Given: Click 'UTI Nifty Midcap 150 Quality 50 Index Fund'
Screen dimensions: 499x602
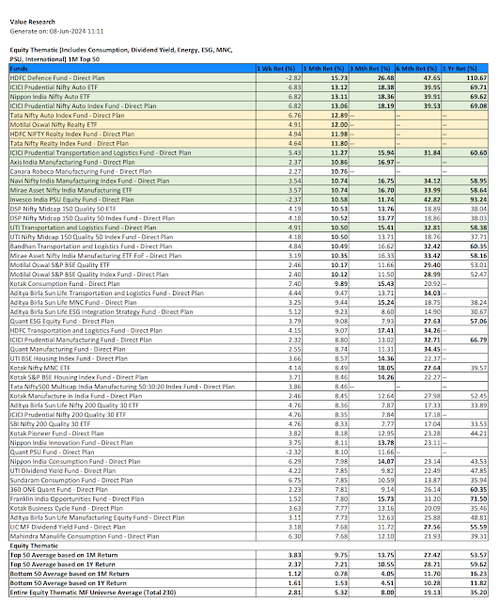Looking at the screenshot, I should pos(91,237).
